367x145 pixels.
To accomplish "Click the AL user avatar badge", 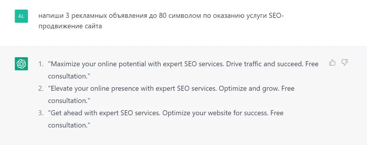I will 21,16.
